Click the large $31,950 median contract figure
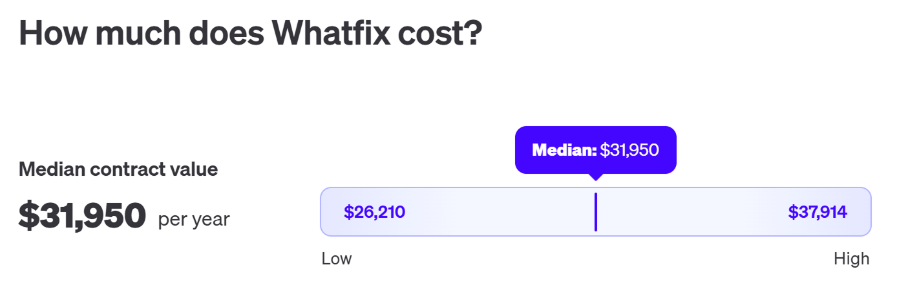 (x=82, y=216)
